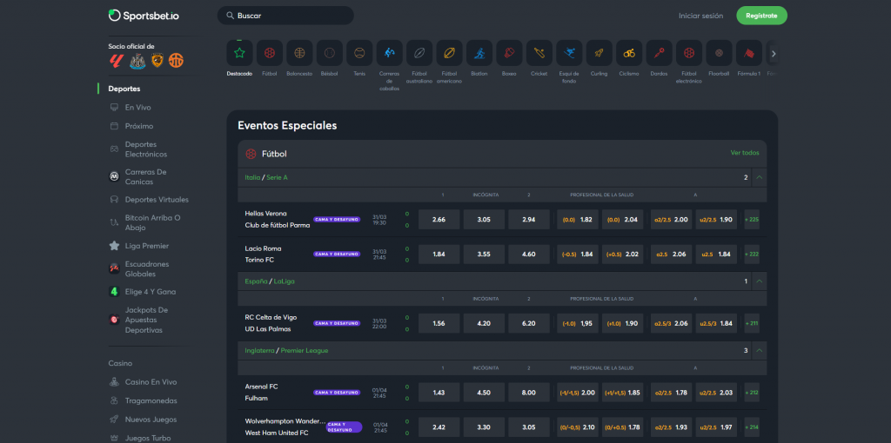The height and width of the screenshot is (443, 891).
Task: Open Próximo in sidebar
Action: 139,126
